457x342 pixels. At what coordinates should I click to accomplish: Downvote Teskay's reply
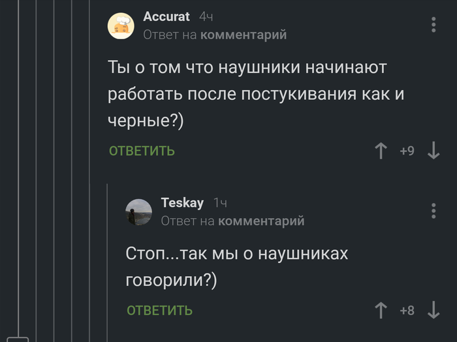(x=433, y=310)
